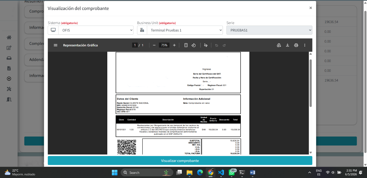Image resolution: width=367 pixels, height=178 pixels.
Task: Download the PDF document
Action: 287,45
